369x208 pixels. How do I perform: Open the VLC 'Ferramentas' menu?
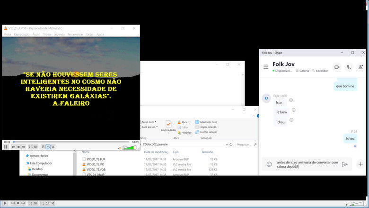tap(75, 35)
